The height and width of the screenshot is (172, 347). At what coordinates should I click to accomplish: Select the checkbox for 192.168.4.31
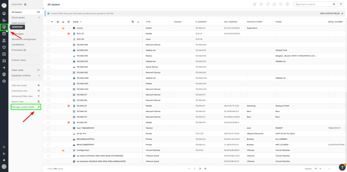point(49,106)
